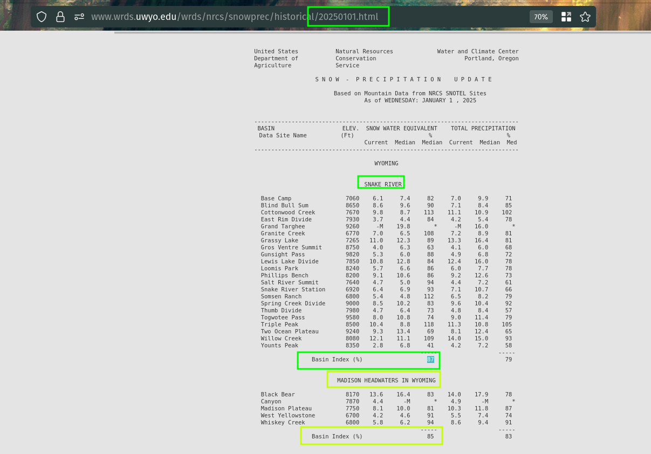This screenshot has height=454, width=651.
Task: Click the Togwotee Pass row name
Action: (283, 317)
